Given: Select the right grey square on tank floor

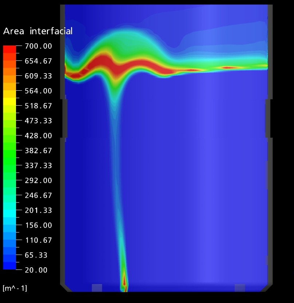Looking at the screenshot, I should click(240, 288).
